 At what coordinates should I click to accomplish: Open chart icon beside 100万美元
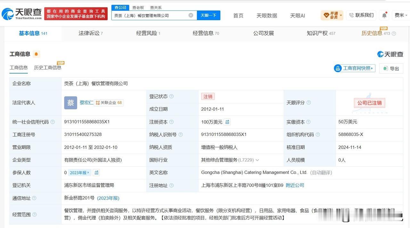tap(227, 122)
